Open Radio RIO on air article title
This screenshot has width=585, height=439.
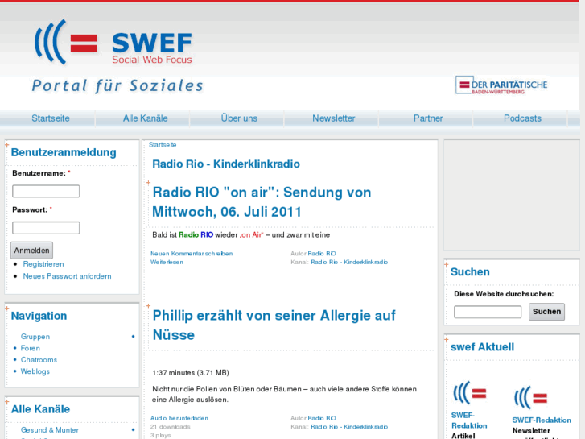click(262, 202)
